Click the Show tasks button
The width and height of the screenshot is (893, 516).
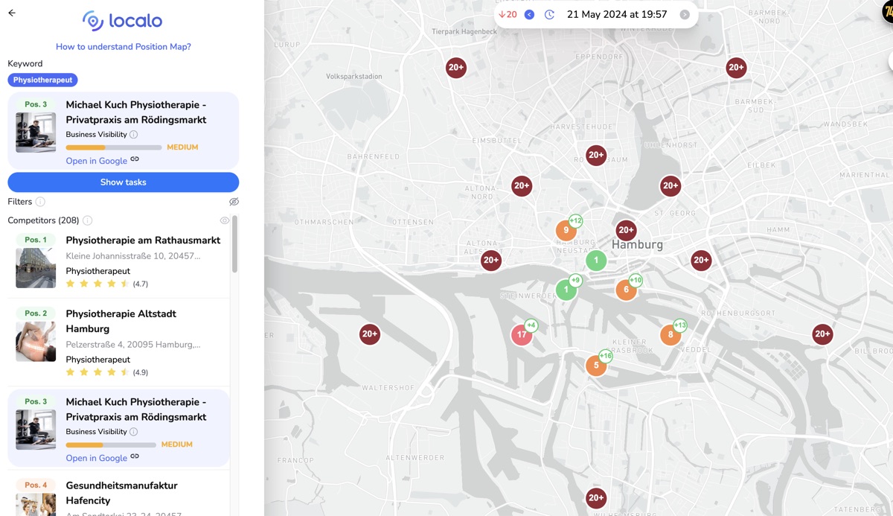pyautogui.click(x=124, y=182)
